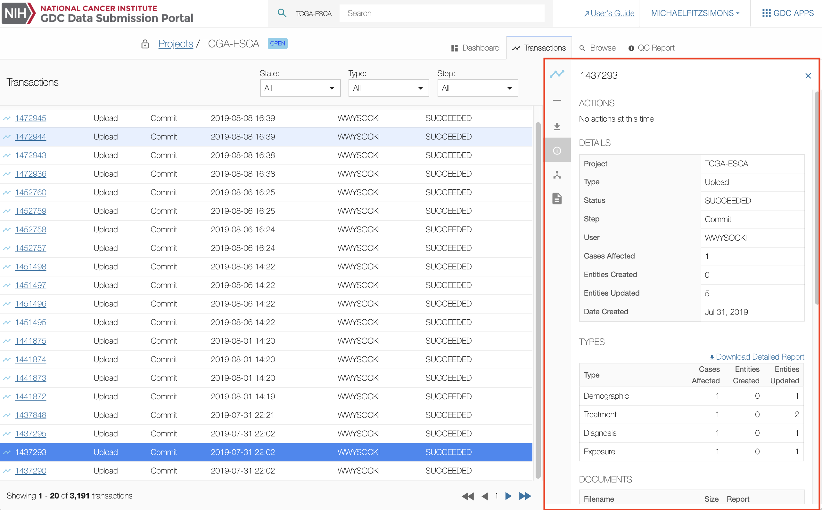The height and width of the screenshot is (510, 822).
Task: Click the actions dash icon in sidebar
Action: 557,101
